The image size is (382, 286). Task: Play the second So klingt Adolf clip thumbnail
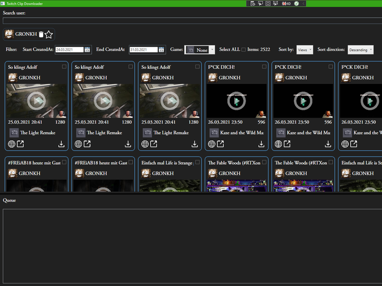pos(103,101)
